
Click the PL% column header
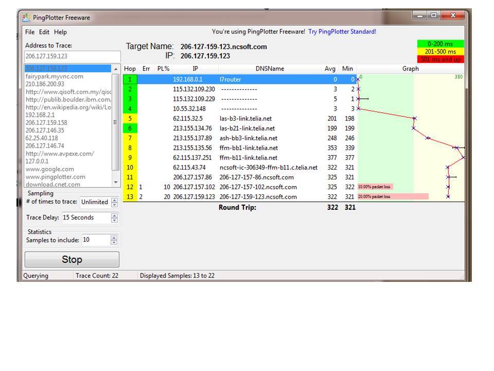tap(163, 69)
